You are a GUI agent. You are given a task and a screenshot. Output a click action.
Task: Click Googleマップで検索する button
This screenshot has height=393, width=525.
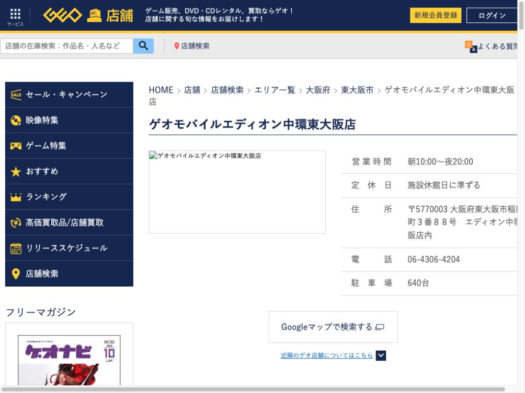(x=333, y=327)
